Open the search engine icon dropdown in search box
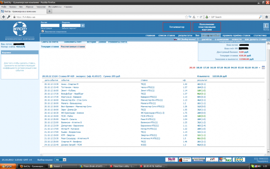 208,17
